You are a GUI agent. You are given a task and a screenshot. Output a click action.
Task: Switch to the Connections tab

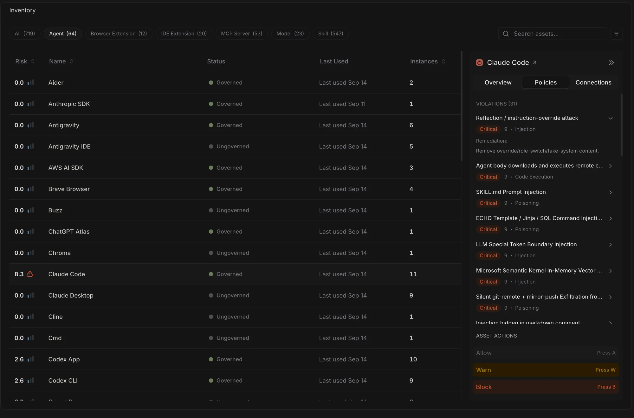coord(593,82)
